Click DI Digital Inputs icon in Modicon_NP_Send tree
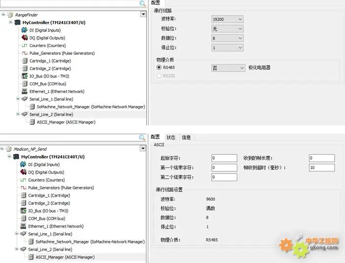Viewport: 345px width, 263px height. click(x=23, y=164)
